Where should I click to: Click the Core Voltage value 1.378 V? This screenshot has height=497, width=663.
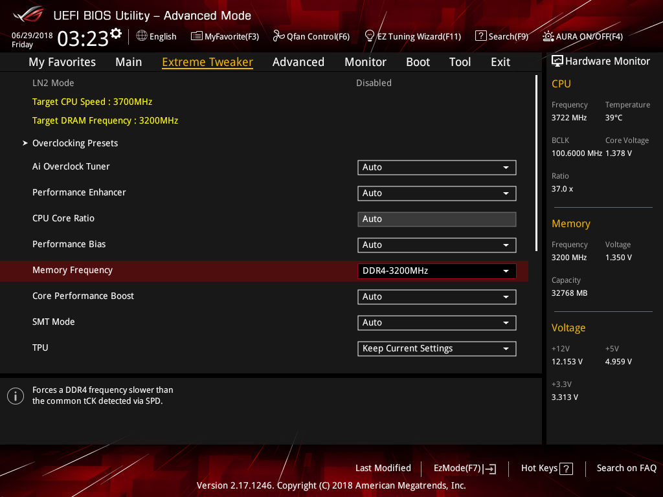pos(618,153)
